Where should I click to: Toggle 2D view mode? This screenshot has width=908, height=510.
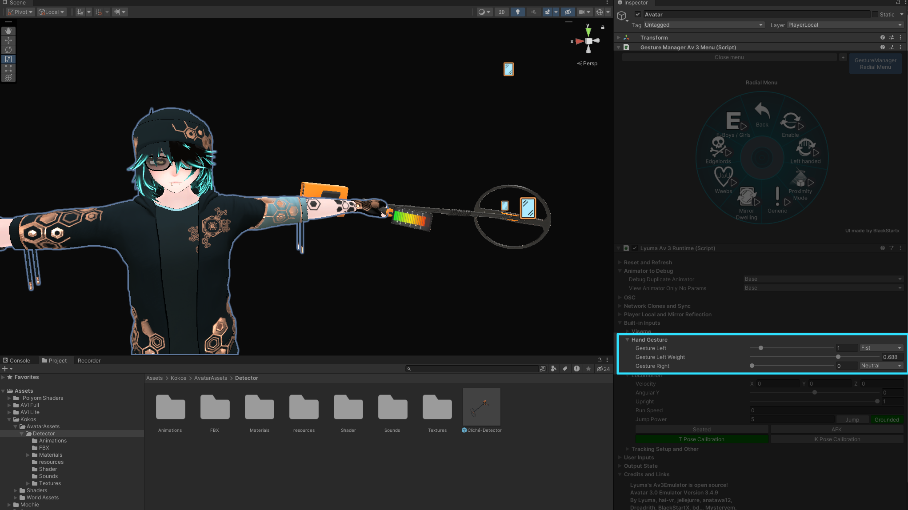(x=502, y=12)
